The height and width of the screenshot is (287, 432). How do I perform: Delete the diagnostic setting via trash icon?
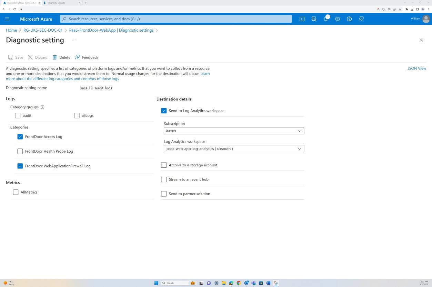(61, 57)
